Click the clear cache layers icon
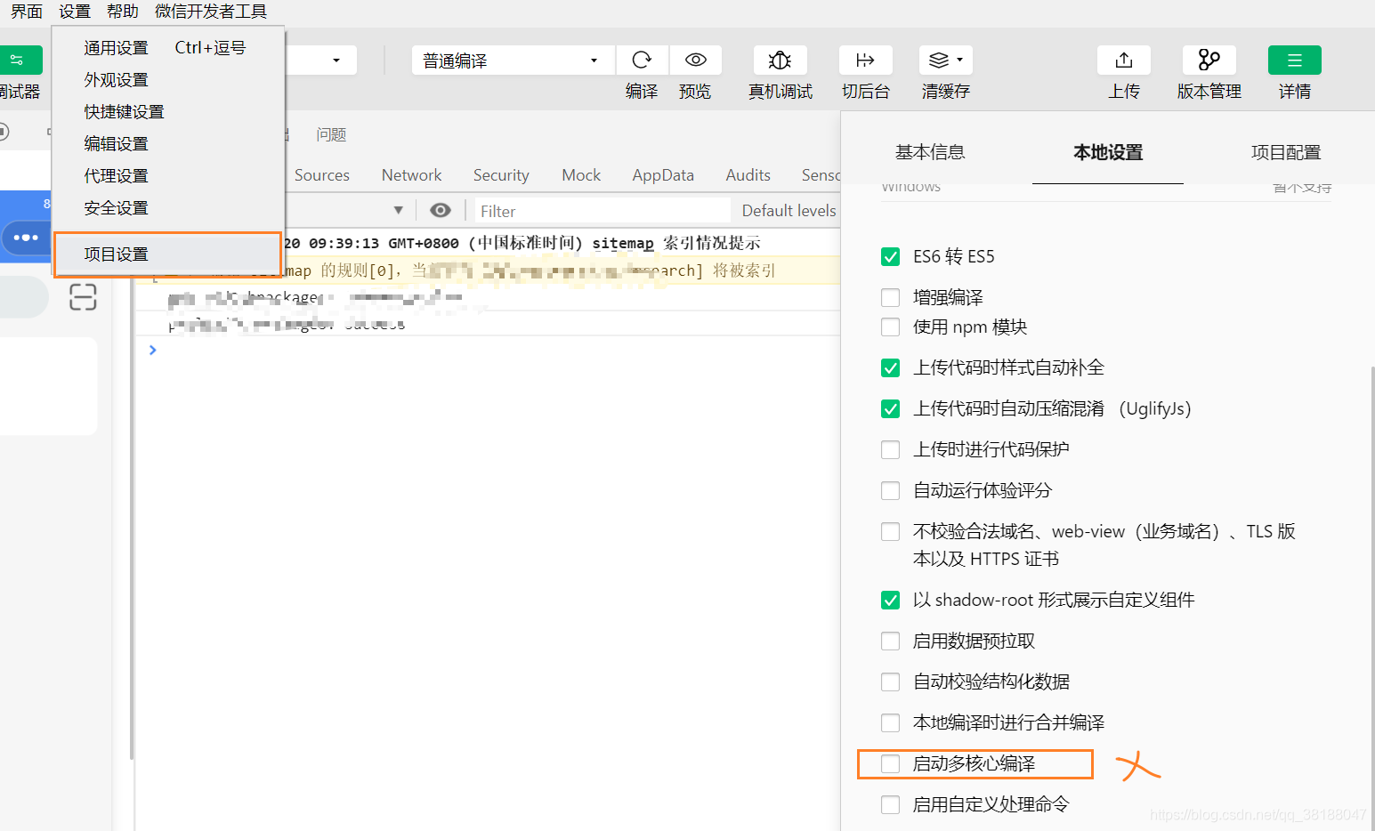Viewport: 1375px width, 831px height. click(938, 60)
